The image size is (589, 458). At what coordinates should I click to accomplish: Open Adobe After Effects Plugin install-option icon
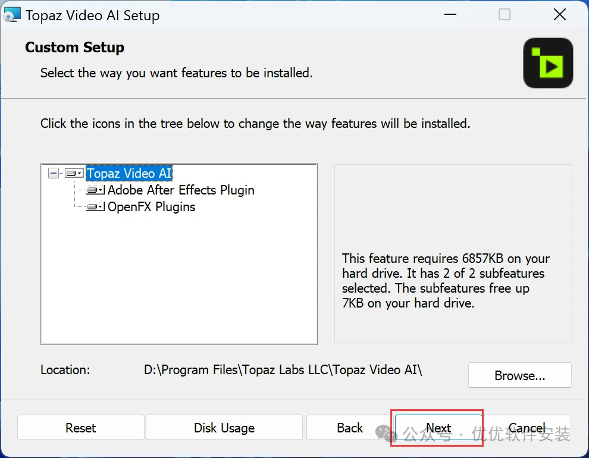coord(95,190)
